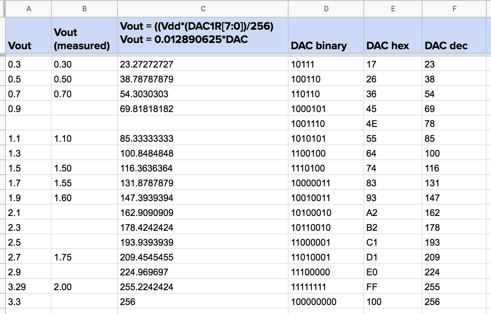Viewport: 491px width, 314px height.
Task: Select decimal cell 131
Action: 454,183
